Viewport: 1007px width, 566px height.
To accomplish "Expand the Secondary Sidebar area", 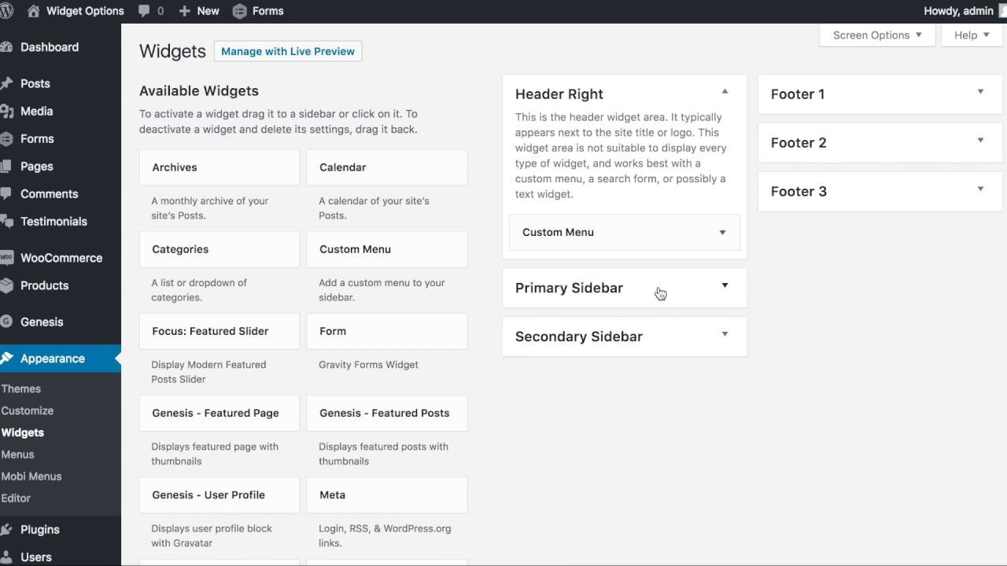I will pos(725,334).
